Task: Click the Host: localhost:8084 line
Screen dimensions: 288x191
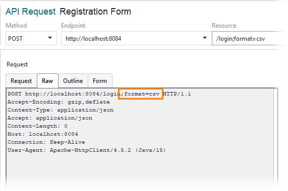Action: pos(42,134)
